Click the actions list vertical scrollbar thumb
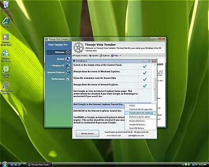 coord(155,90)
